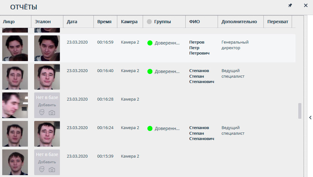Sort by the Время column header
Image resolution: width=313 pixels, height=177 pixels.
pyautogui.click(x=104, y=22)
